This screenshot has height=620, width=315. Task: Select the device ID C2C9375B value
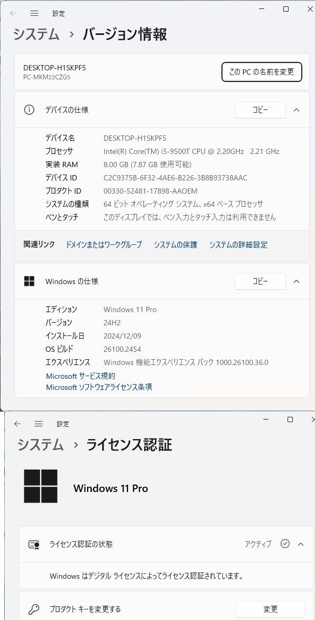[x=175, y=178]
